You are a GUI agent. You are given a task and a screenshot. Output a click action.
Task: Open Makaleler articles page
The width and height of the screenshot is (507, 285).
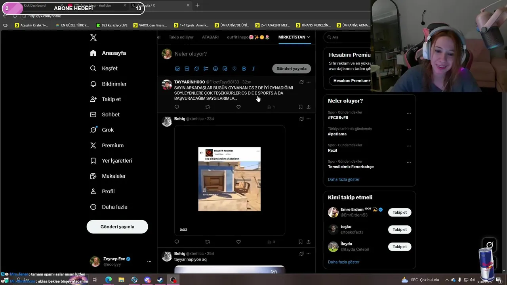[108, 176]
